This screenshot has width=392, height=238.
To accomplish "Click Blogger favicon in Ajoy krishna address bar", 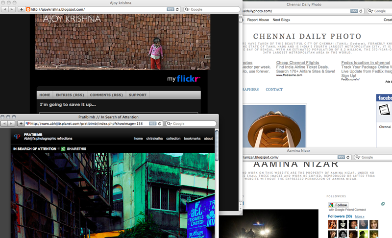I will 28,9.
